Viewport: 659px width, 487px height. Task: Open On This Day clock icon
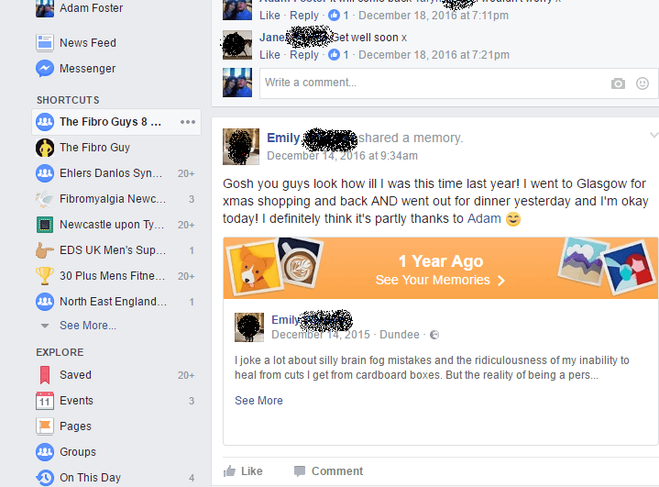45,477
